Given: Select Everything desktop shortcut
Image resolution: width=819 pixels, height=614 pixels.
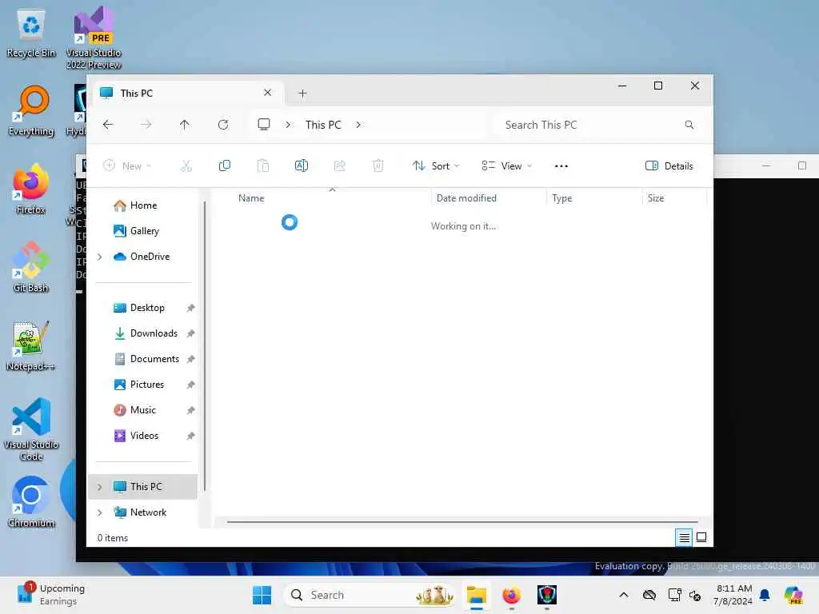Looking at the screenshot, I should (31, 111).
